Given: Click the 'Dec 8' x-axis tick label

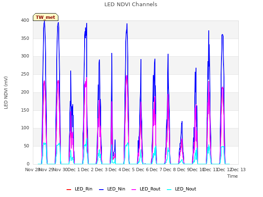Looking at the screenshot, I should pos(170,170).
